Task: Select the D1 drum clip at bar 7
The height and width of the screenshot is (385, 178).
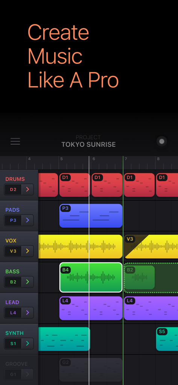Action: pos(139,185)
